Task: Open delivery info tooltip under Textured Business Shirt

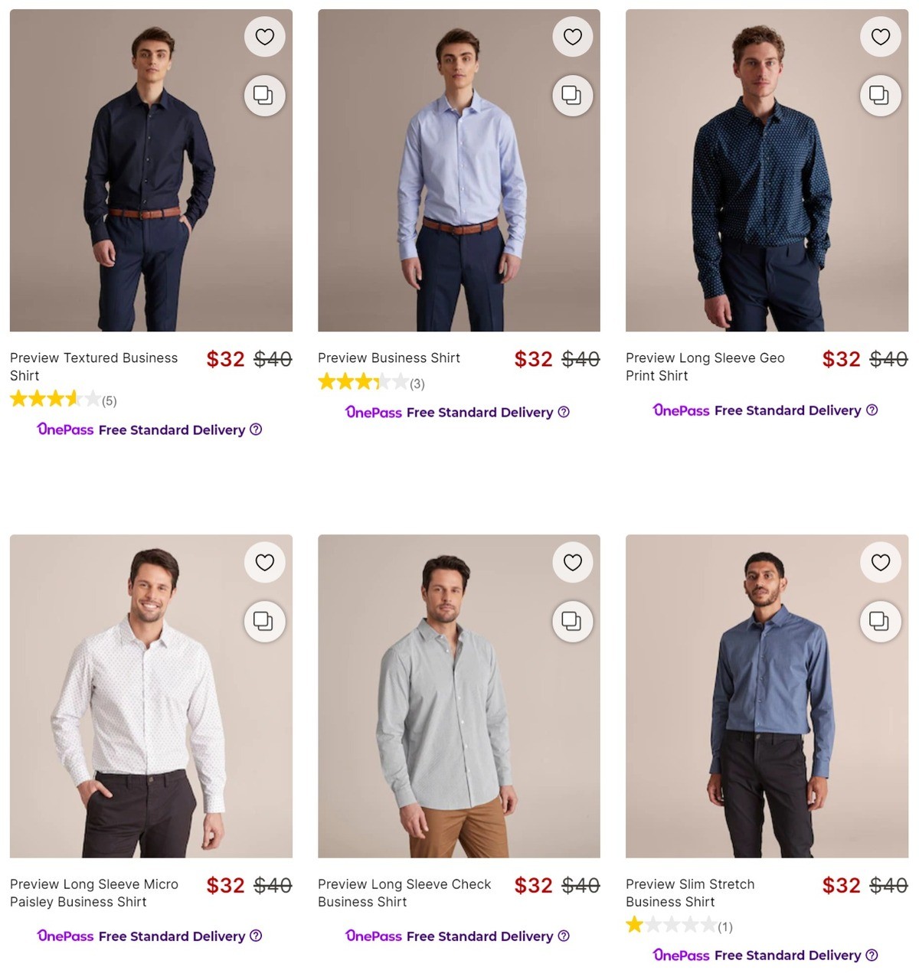Action: pyautogui.click(x=255, y=430)
